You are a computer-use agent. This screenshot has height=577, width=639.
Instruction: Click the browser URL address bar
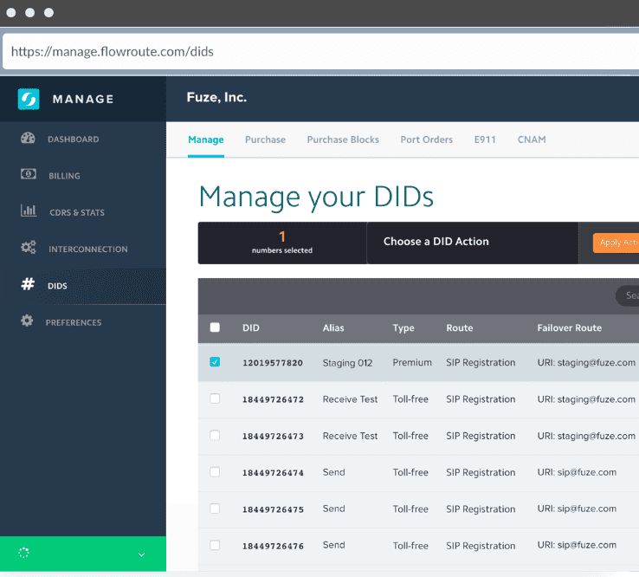point(319,51)
